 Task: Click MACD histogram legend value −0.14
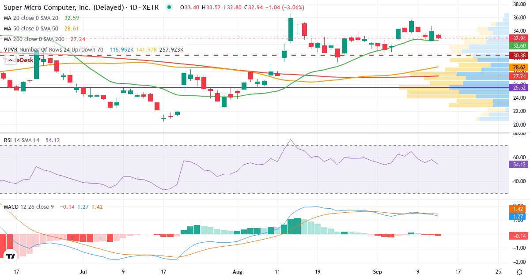click(x=67, y=207)
